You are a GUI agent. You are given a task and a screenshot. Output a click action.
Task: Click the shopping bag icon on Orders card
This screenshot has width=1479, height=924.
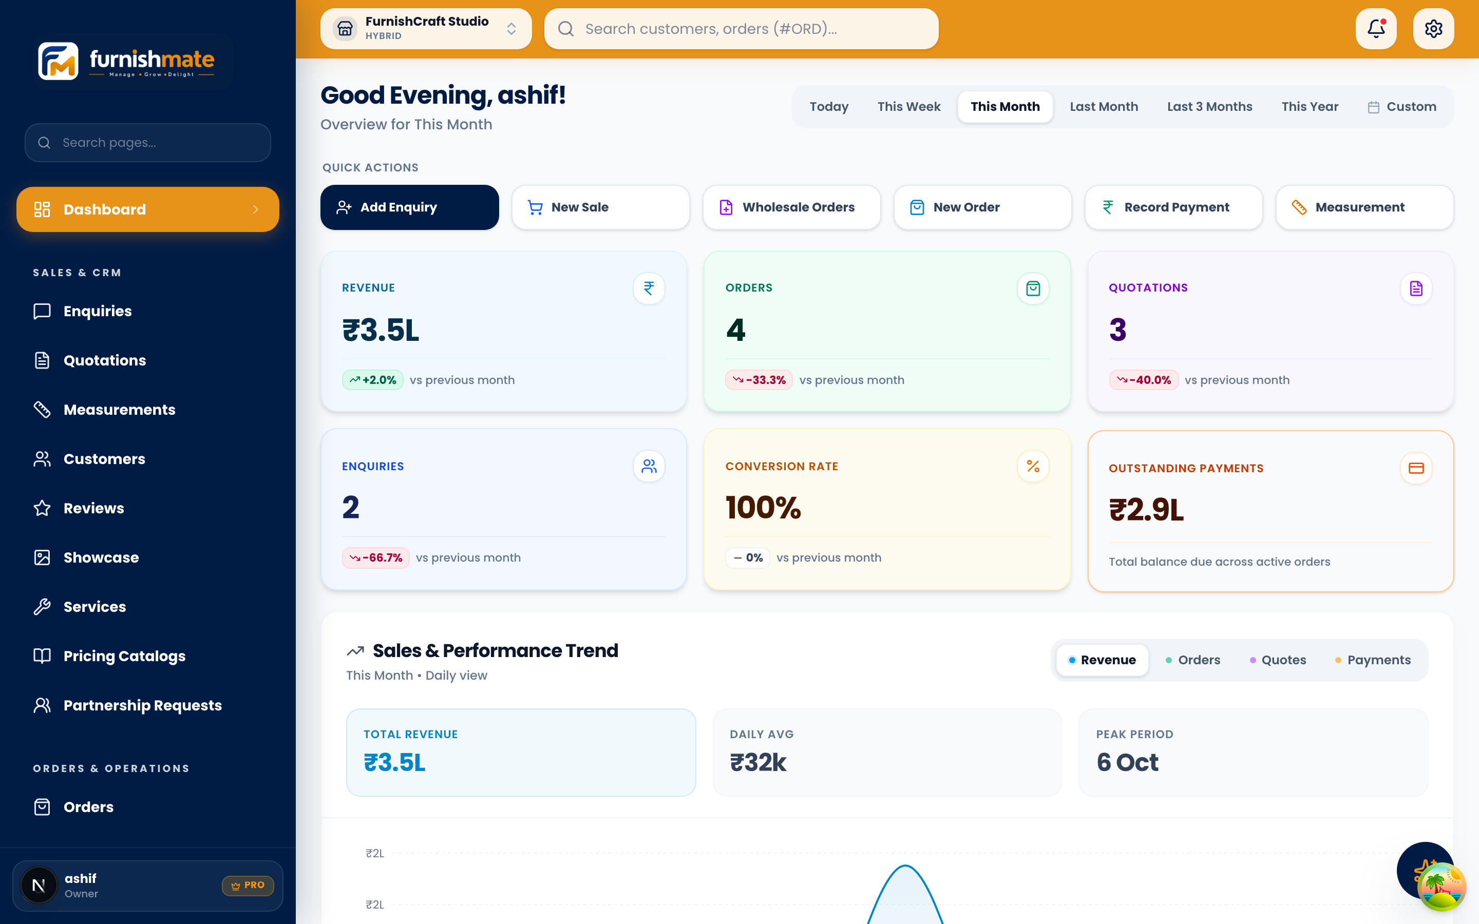point(1033,288)
